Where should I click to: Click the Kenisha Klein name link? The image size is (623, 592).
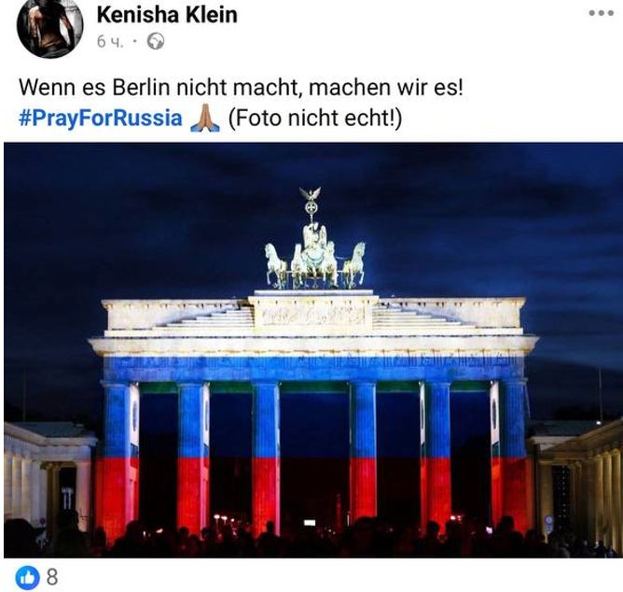click(x=167, y=16)
